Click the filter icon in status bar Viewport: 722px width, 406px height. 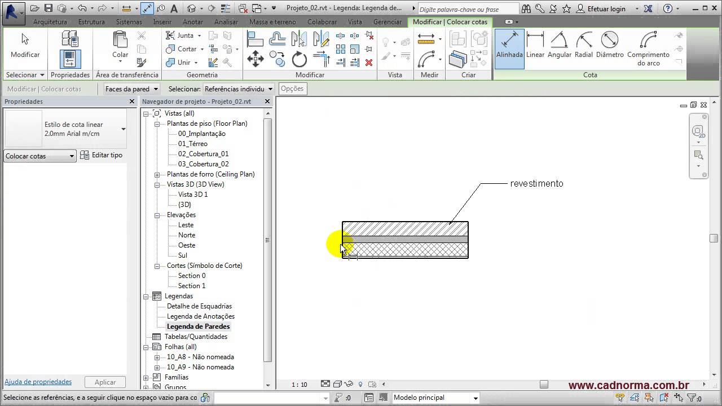pyautogui.click(x=691, y=398)
